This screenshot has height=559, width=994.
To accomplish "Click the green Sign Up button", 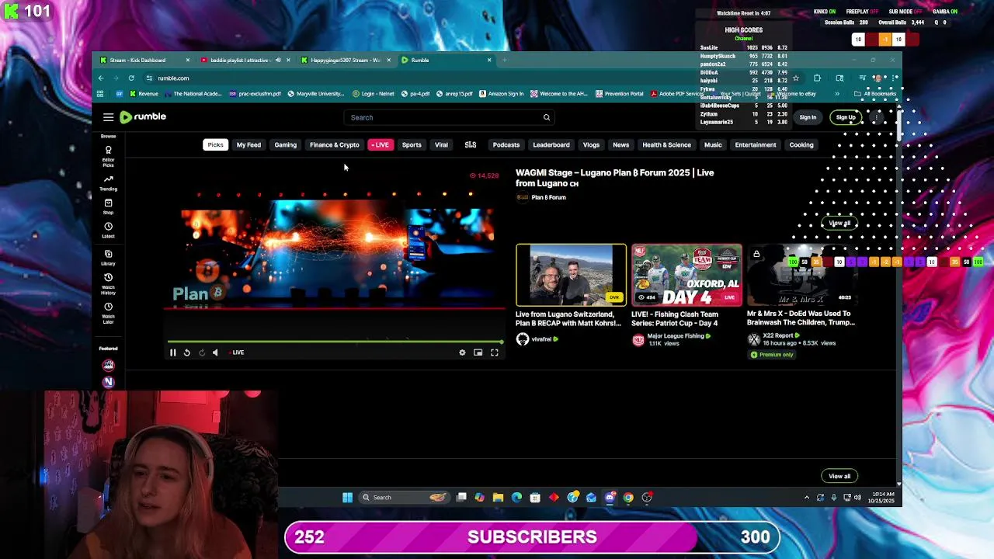I will [x=846, y=118].
